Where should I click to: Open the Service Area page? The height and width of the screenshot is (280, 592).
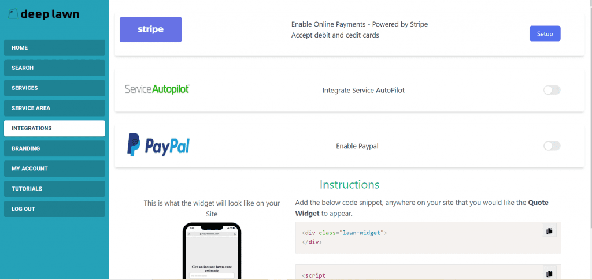pos(54,108)
